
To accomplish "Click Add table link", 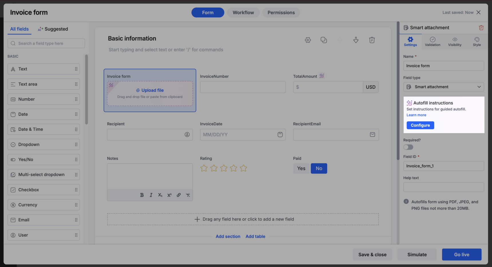I will point(255,236).
